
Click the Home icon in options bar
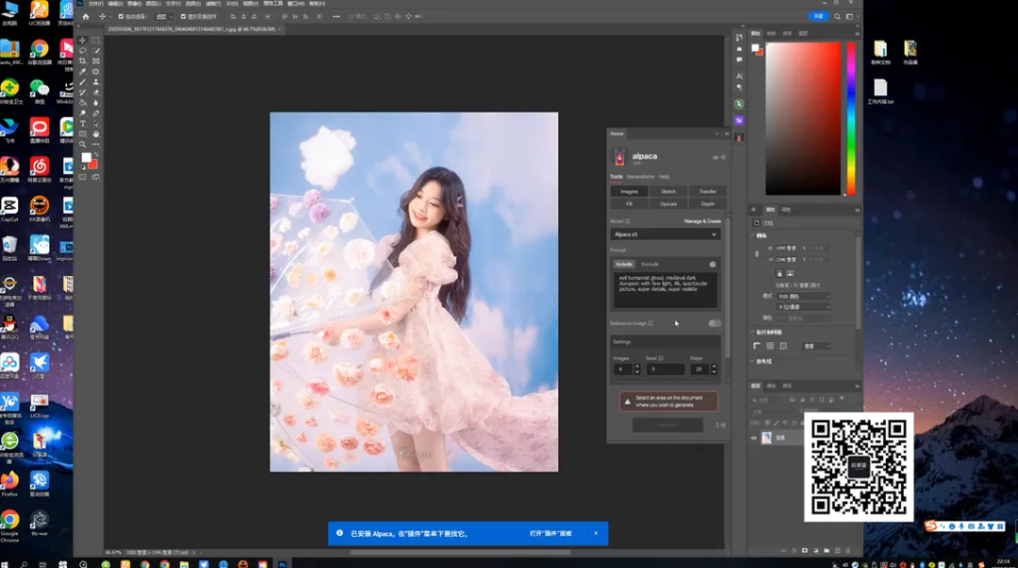click(86, 16)
